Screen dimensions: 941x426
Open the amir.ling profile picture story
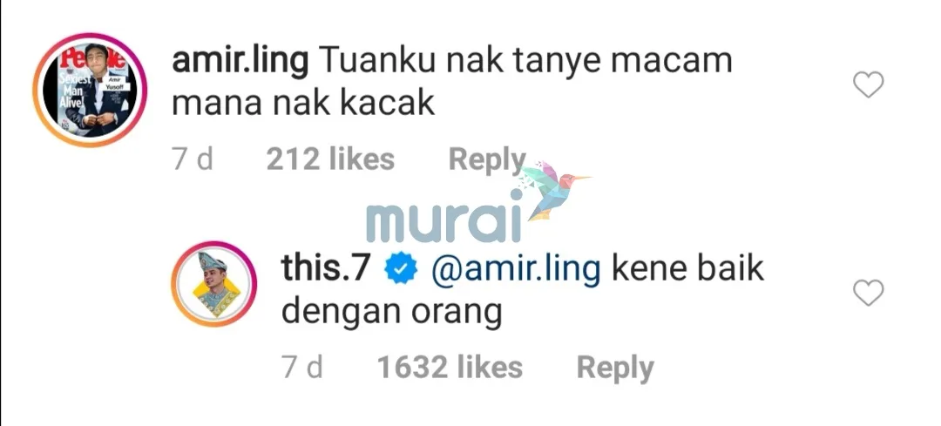(90, 90)
